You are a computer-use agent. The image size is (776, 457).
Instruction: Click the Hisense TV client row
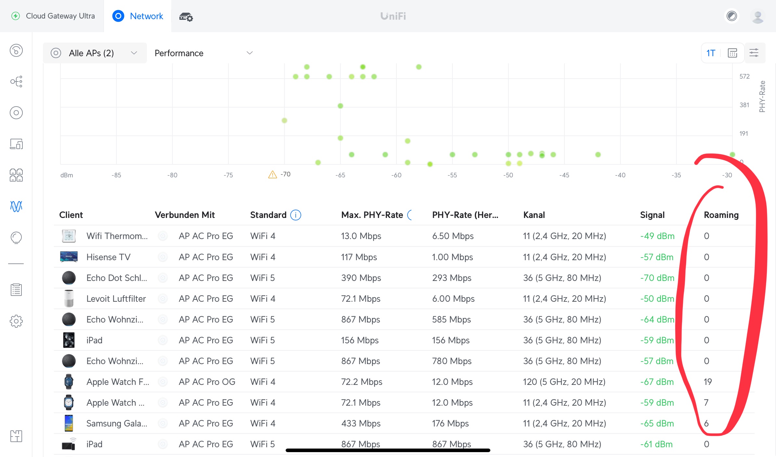[108, 257]
